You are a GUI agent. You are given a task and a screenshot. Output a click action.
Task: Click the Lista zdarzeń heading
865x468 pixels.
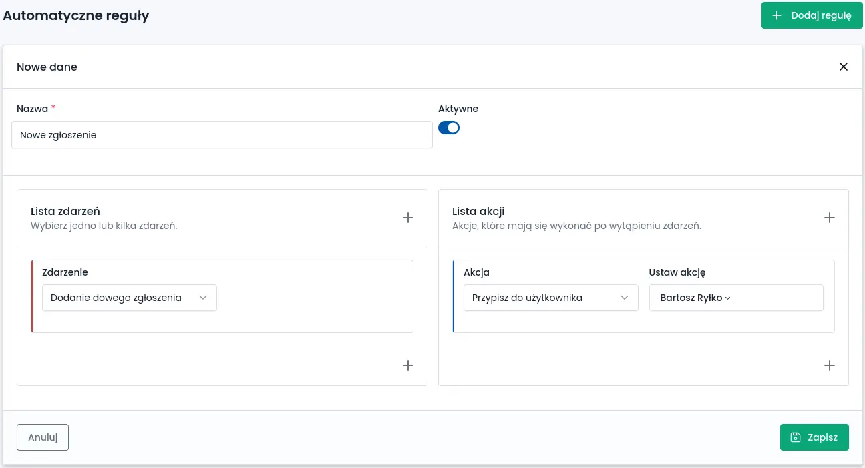click(65, 211)
